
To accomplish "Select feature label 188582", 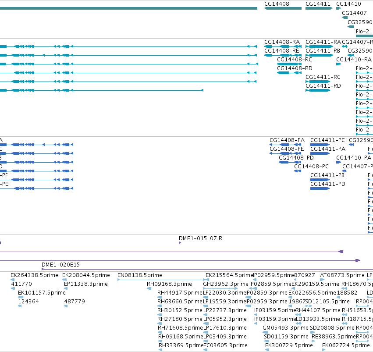I will [347, 293].
